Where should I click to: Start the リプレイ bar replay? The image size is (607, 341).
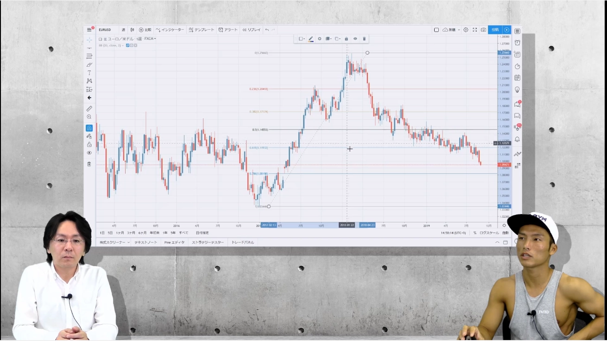(x=252, y=30)
